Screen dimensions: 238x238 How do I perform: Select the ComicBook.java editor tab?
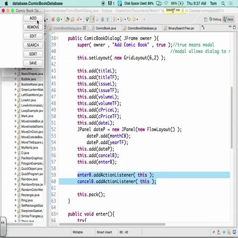click(x=106, y=28)
